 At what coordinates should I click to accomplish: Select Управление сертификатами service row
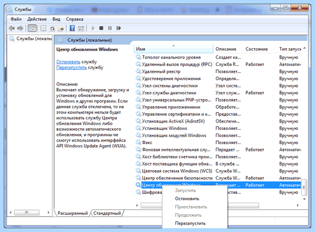(x=218, y=114)
